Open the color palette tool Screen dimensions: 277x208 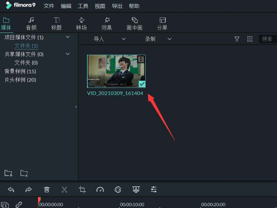point(118,190)
